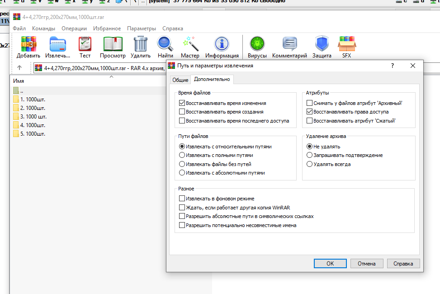440x294 pixels.
Task: Click the up-one-level arrow icon
Action: click(19, 68)
